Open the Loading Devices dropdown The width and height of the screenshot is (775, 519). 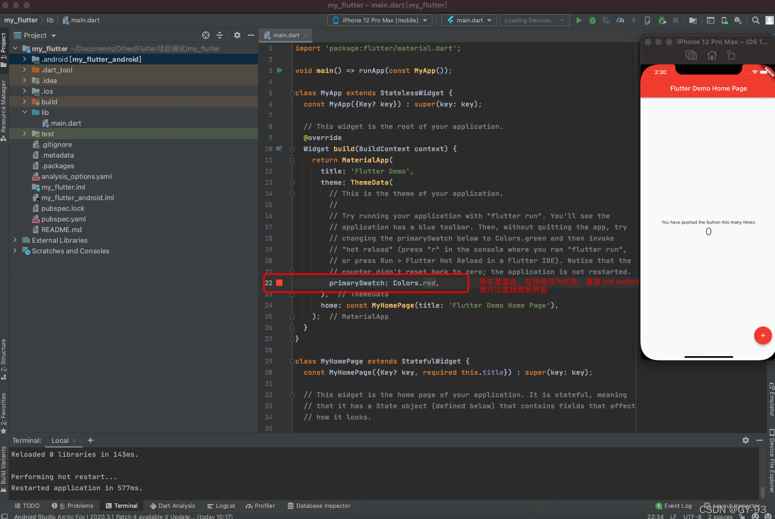tap(534, 20)
